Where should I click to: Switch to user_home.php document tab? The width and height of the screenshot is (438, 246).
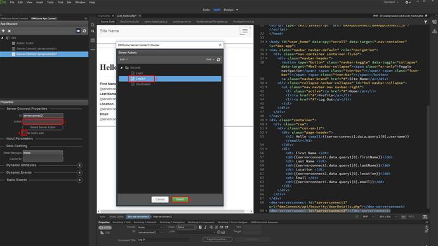(x=126, y=16)
